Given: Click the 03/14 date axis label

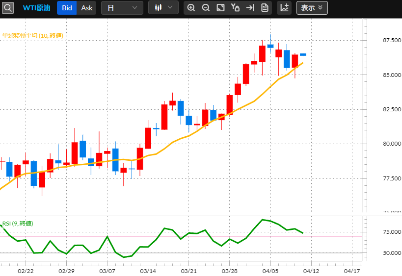Looking at the screenshot, I should [148, 271].
